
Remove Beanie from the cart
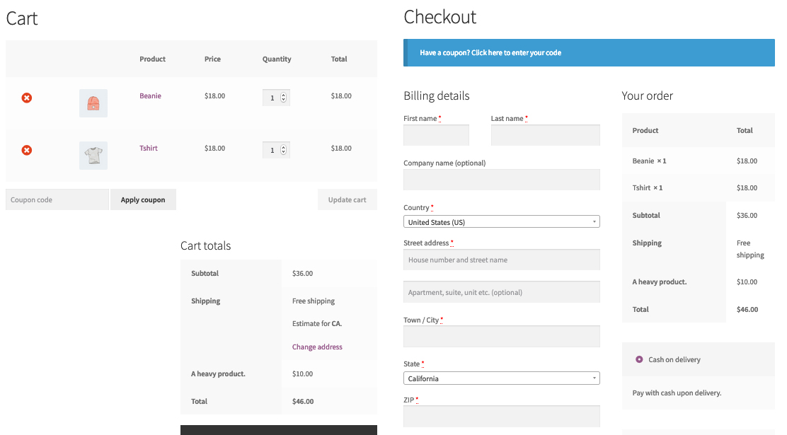(x=27, y=98)
